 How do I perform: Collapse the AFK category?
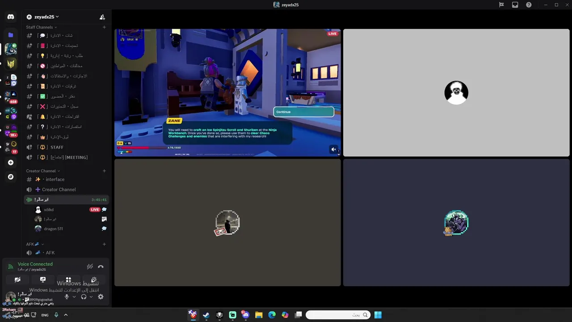(35, 244)
